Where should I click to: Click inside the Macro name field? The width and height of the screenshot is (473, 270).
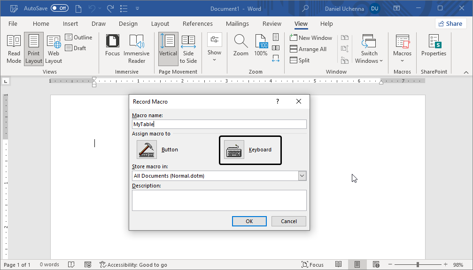point(219,124)
